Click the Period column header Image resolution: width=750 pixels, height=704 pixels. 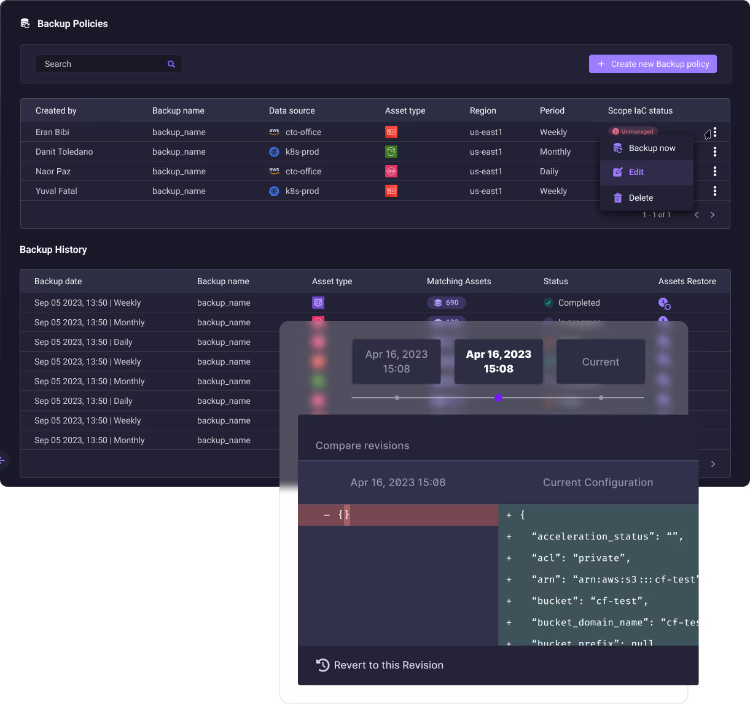pyautogui.click(x=552, y=110)
